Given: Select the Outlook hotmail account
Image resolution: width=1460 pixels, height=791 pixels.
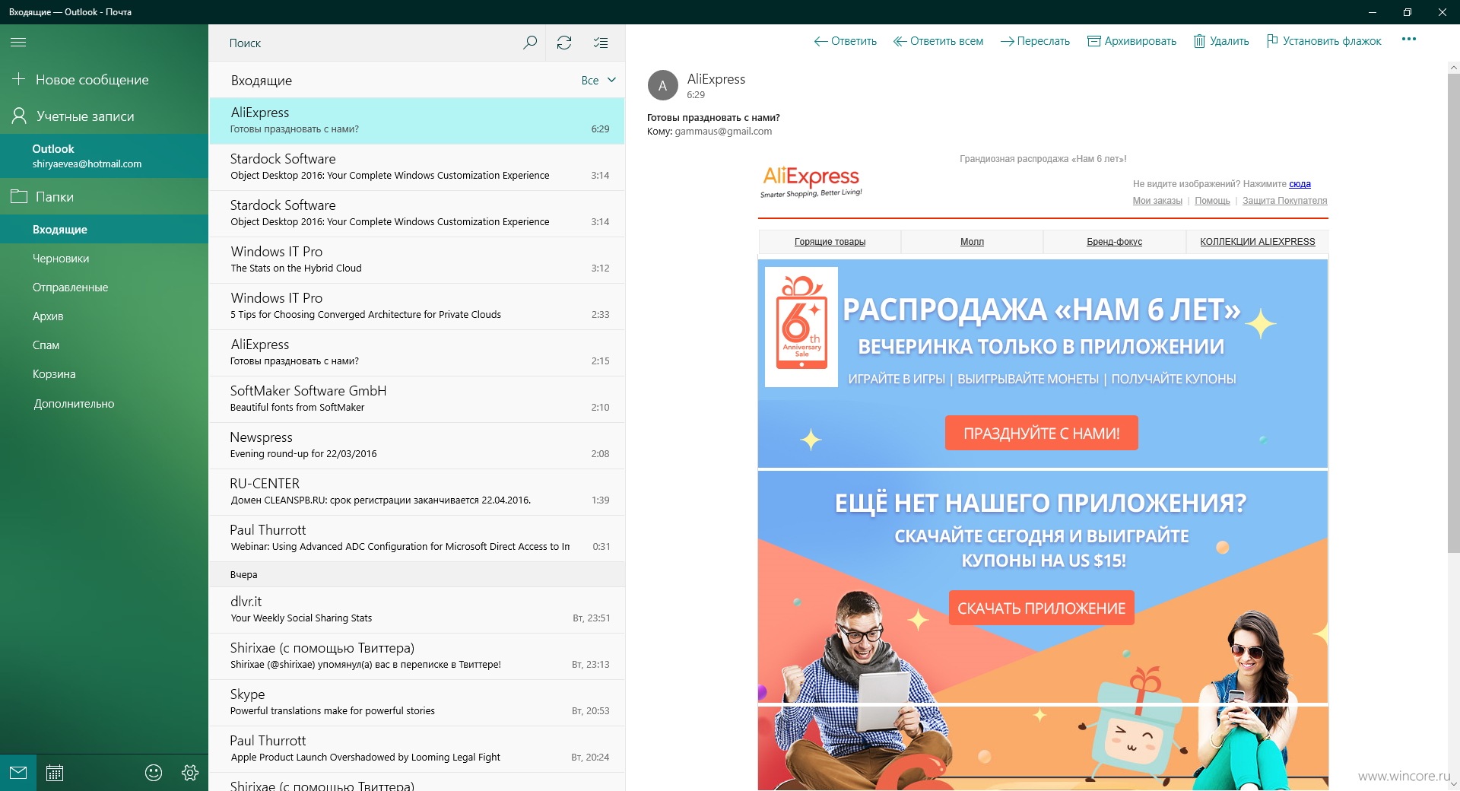Looking at the screenshot, I should tap(104, 156).
